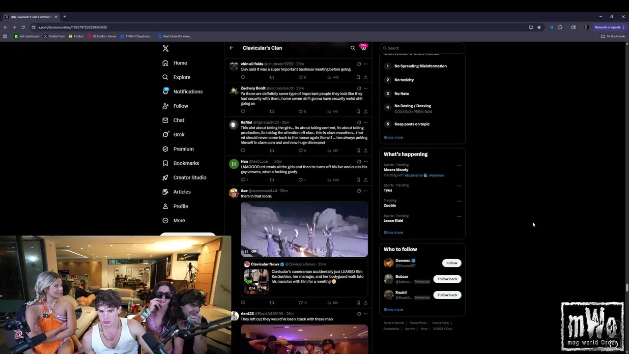Viewport: 629px width, 354px height.
Task: Like the Han post
Action: pos(302,180)
